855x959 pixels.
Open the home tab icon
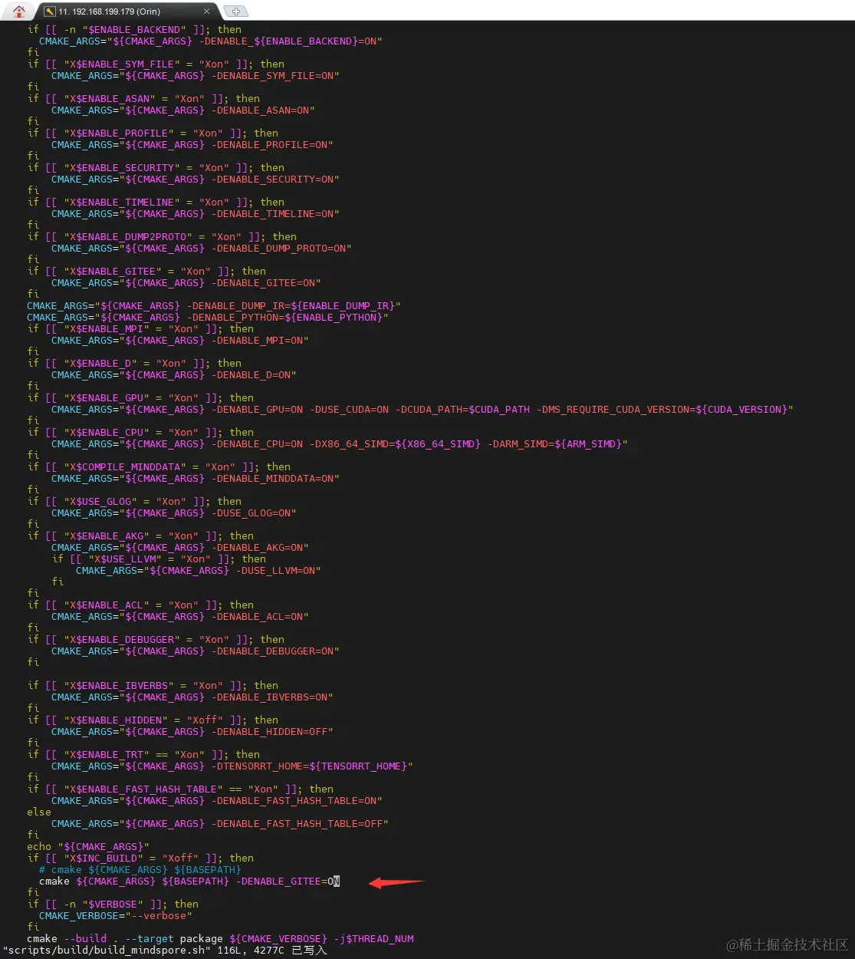tap(18, 11)
